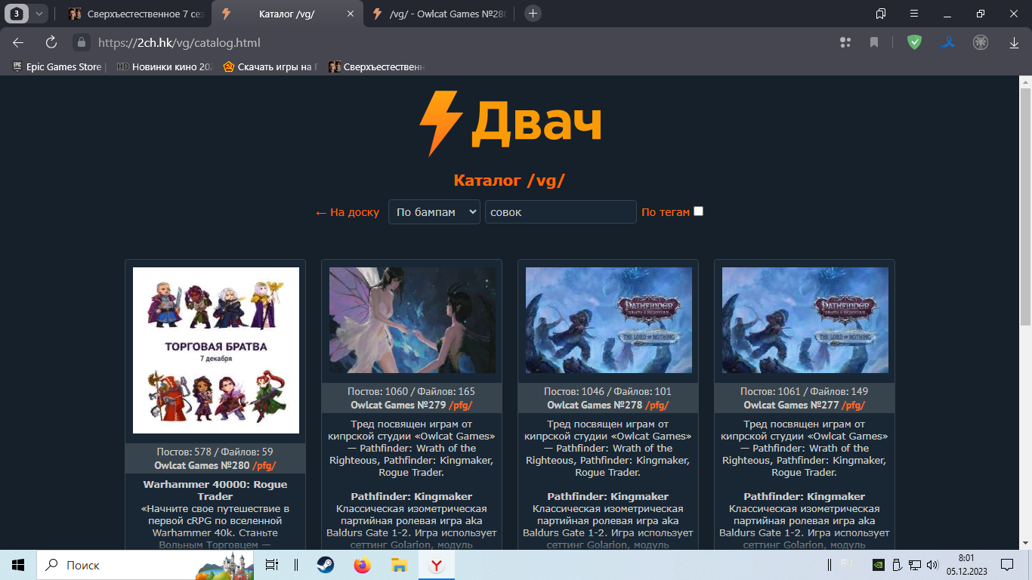Open Task View on the taskbar
Viewport: 1032px width, 580px height.
[272, 565]
